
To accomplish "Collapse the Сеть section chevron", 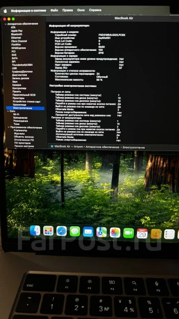I will [8, 111].
